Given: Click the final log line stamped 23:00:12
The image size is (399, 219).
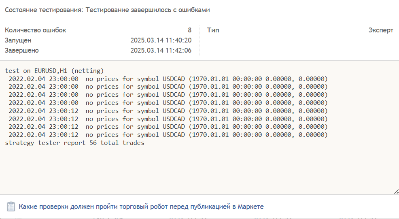Looking at the screenshot, I should [168, 134].
